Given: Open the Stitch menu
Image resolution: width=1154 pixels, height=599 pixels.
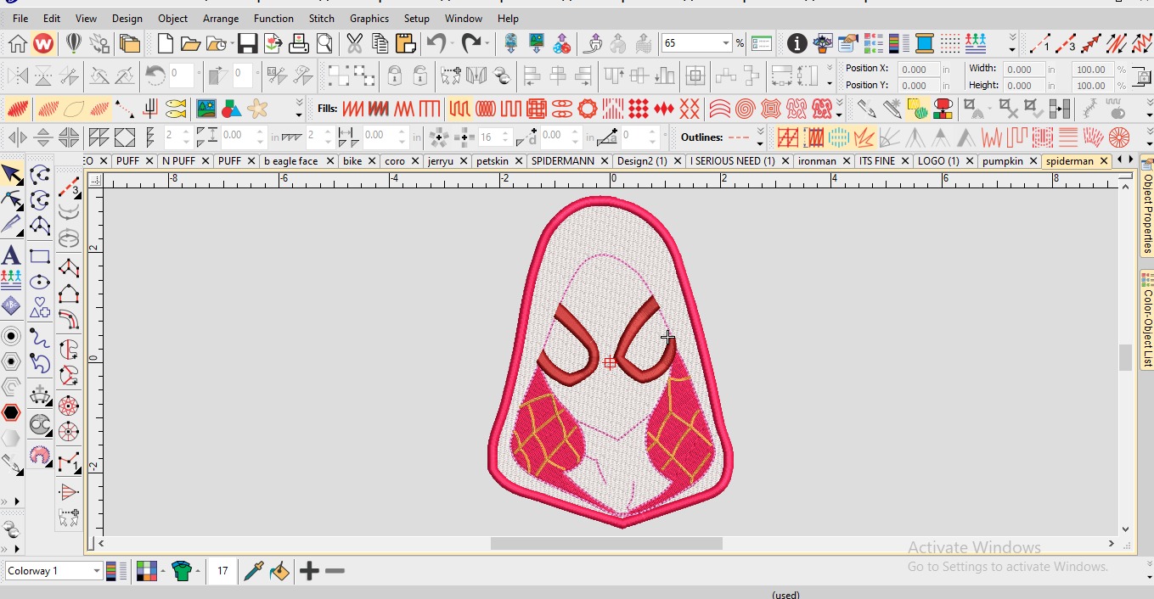Looking at the screenshot, I should click(x=322, y=18).
